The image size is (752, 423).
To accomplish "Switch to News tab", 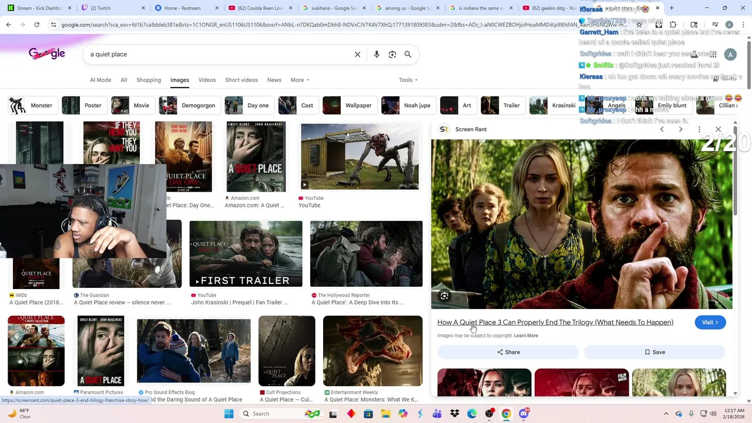I will tap(274, 80).
